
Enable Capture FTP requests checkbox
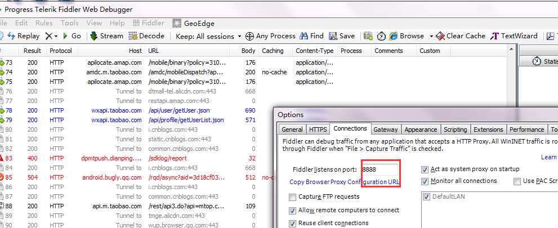click(293, 197)
